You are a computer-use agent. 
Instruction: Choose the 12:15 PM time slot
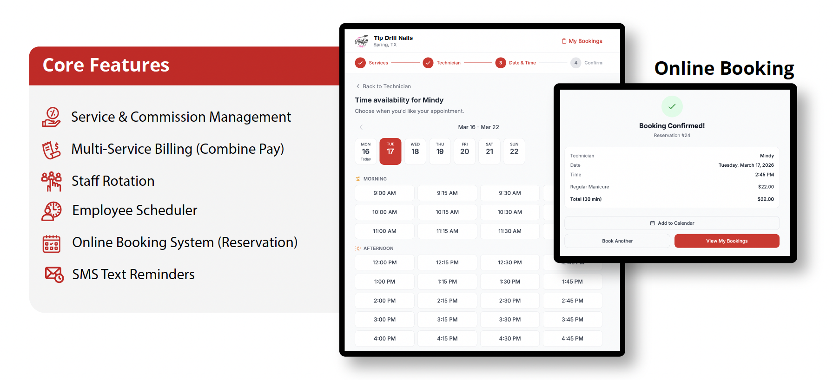tap(447, 262)
